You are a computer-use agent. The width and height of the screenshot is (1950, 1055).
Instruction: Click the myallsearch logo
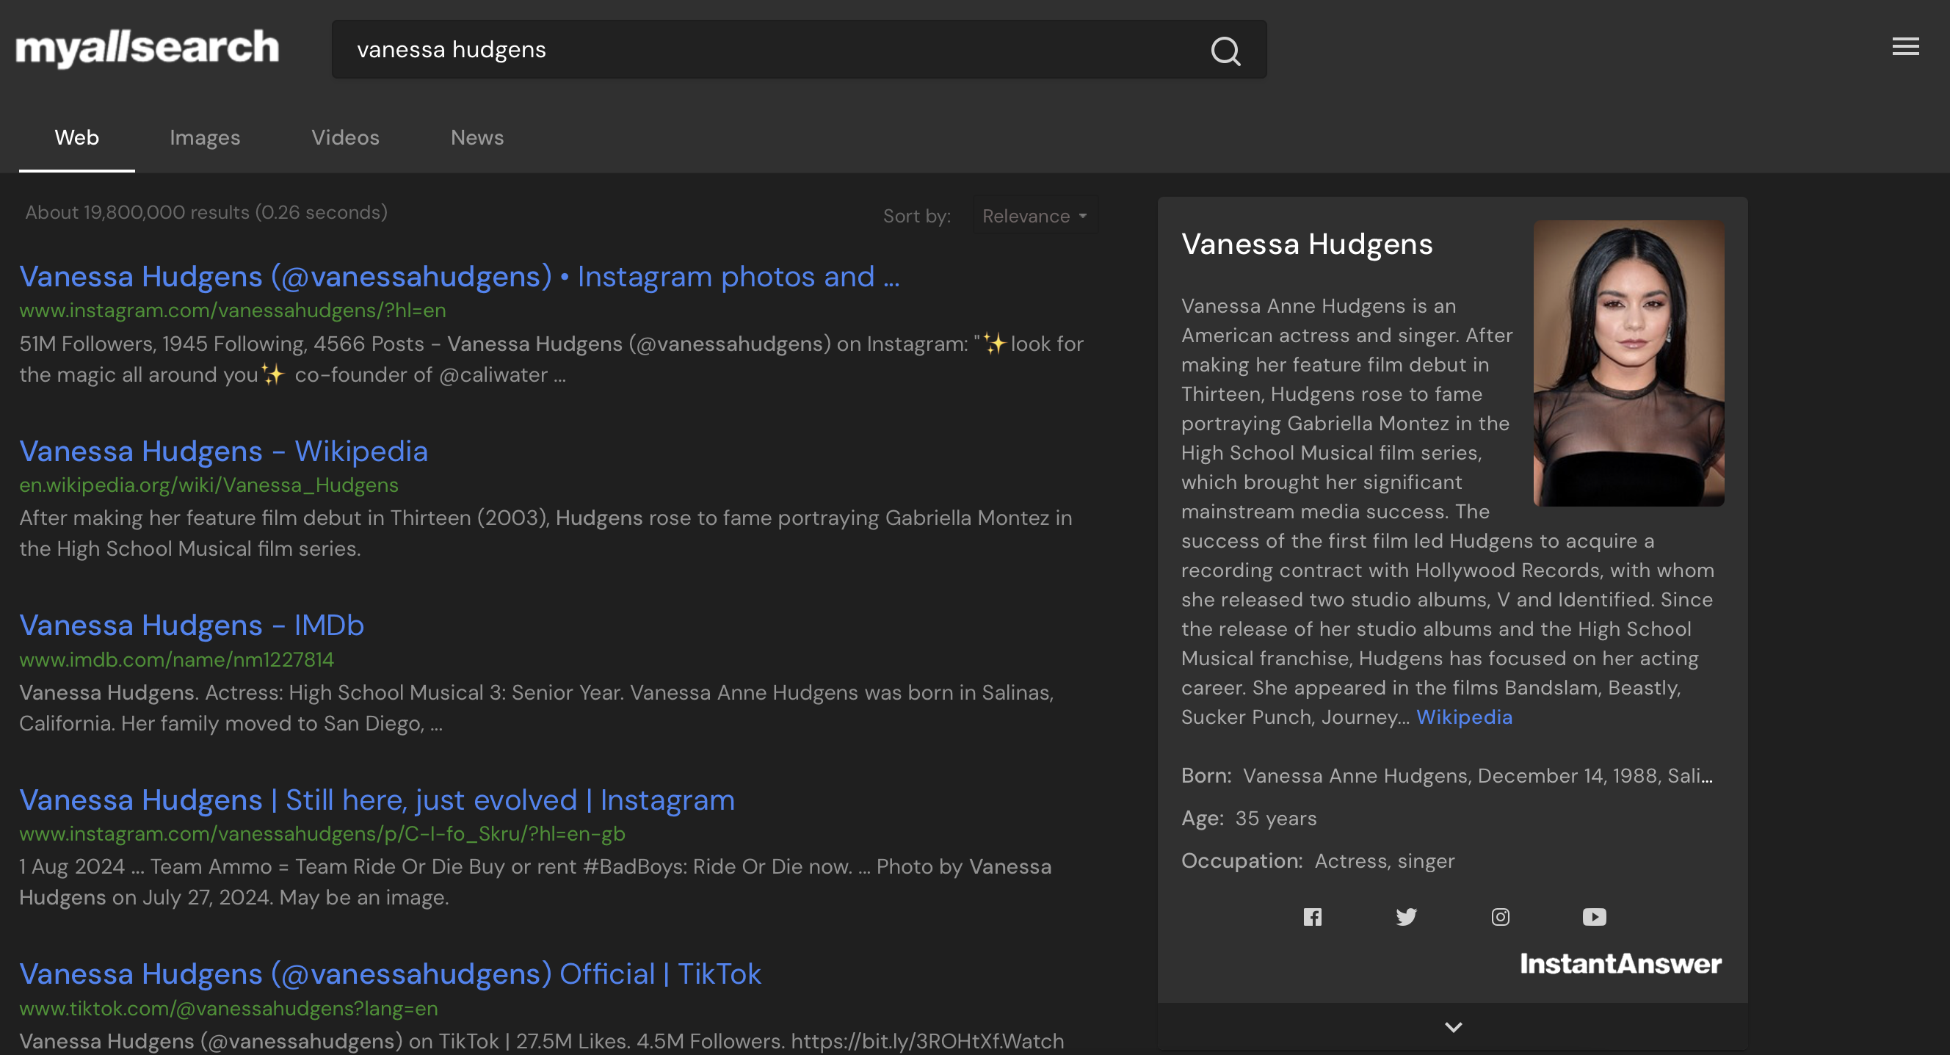(148, 48)
